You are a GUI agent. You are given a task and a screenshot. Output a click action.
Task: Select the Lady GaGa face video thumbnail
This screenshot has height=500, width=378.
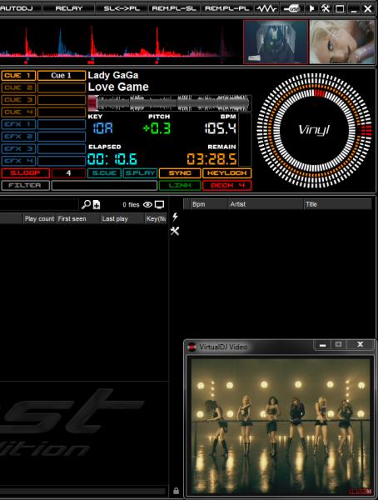pos(342,42)
